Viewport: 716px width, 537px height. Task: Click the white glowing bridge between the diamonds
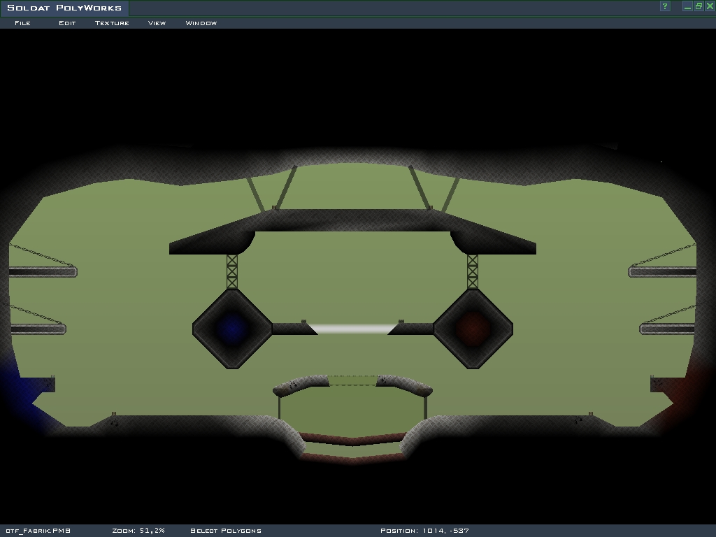coord(352,329)
